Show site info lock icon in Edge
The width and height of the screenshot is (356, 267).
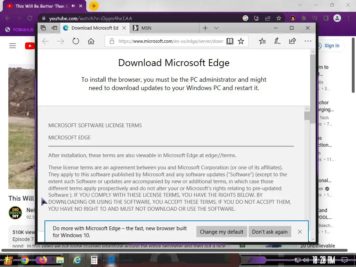point(112,41)
